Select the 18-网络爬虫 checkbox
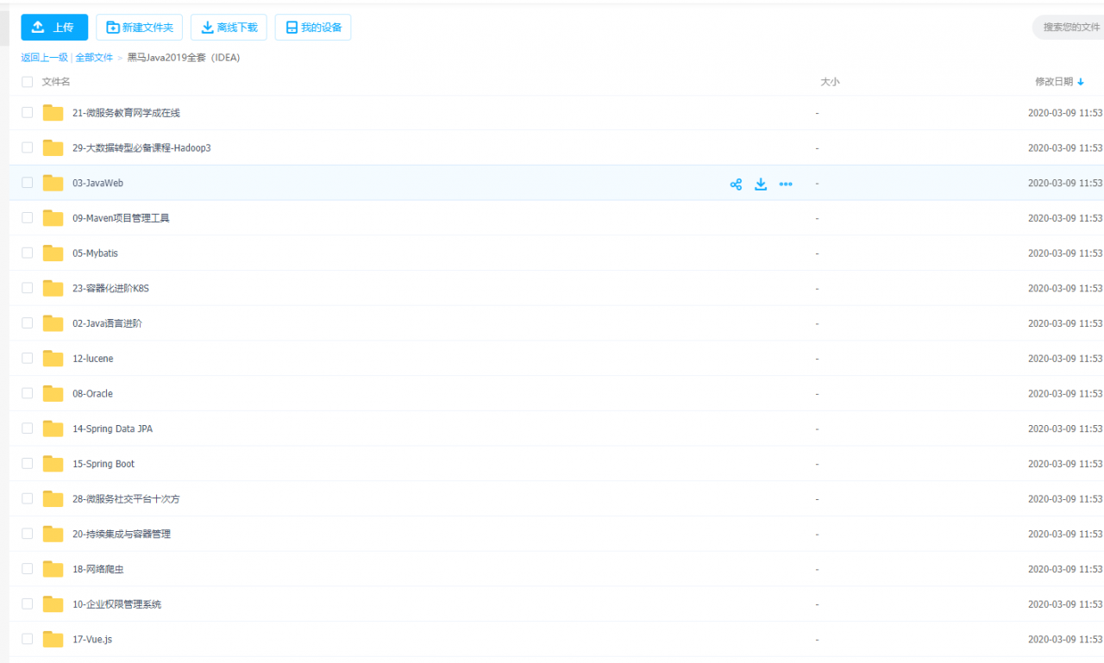The image size is (1104, 663). click(x=27, y=568)
